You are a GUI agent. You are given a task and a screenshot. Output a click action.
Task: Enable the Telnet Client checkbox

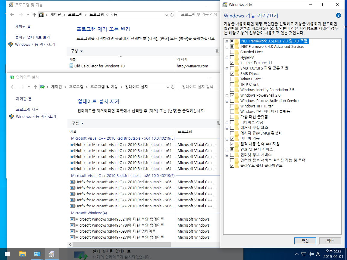pos(232,79)
